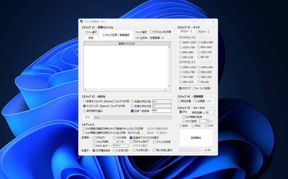Start conversion with the 変換開始 button
Image resolution: width=288 pixels, height=179 pixels.
(196, 138)
